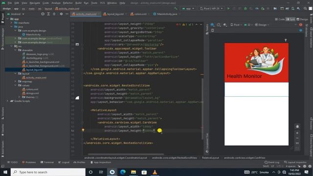
Task: Open the app run configuration dropdown
Action: coord(188,9)
